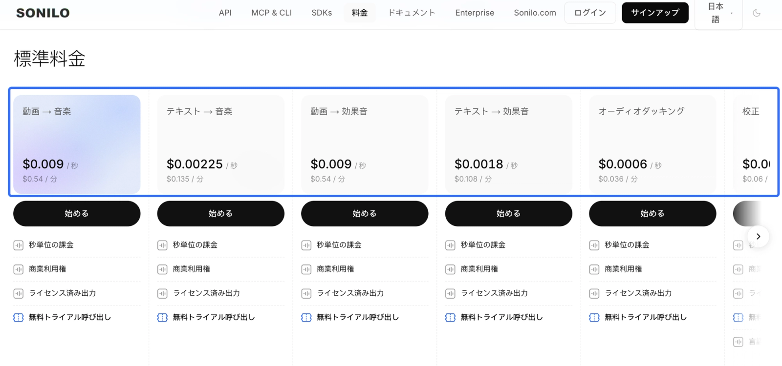The height and width of the screenshot is (366, 782).
Task: Click ticket icon beside 無料トライアル呼び出し in テキスト → 効果音
Action: coord(450,317)
